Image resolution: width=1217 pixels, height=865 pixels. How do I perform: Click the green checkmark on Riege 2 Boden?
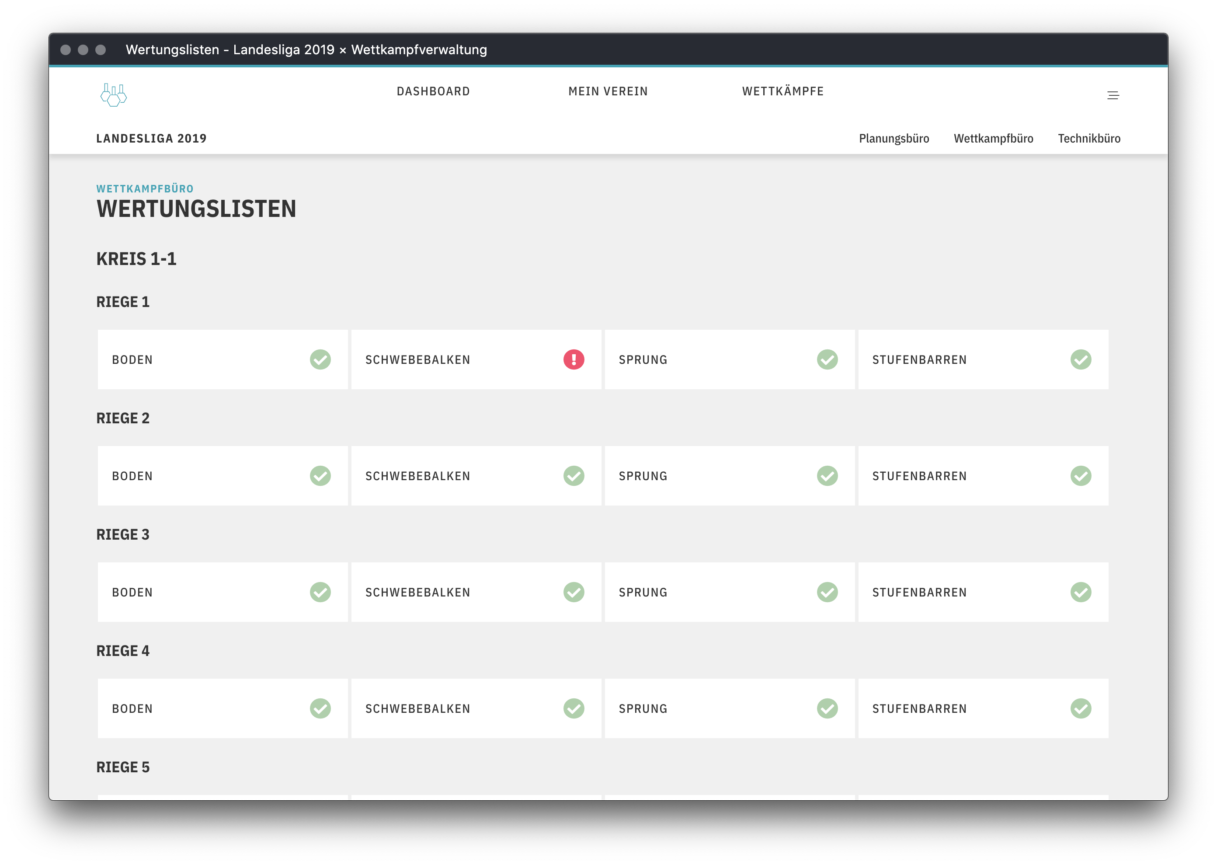pyautogui.click(x=320, y=476)
